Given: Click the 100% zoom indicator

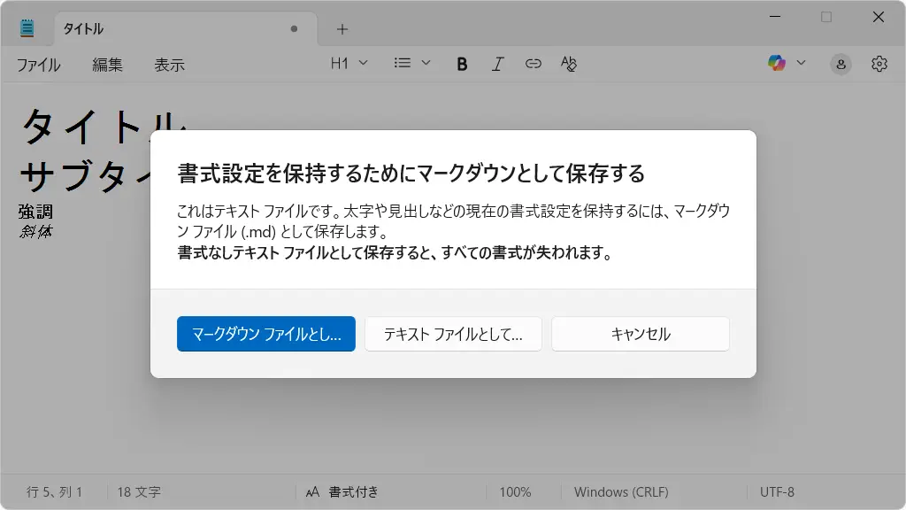Looking at the screenshot, I should click(518, 491).
